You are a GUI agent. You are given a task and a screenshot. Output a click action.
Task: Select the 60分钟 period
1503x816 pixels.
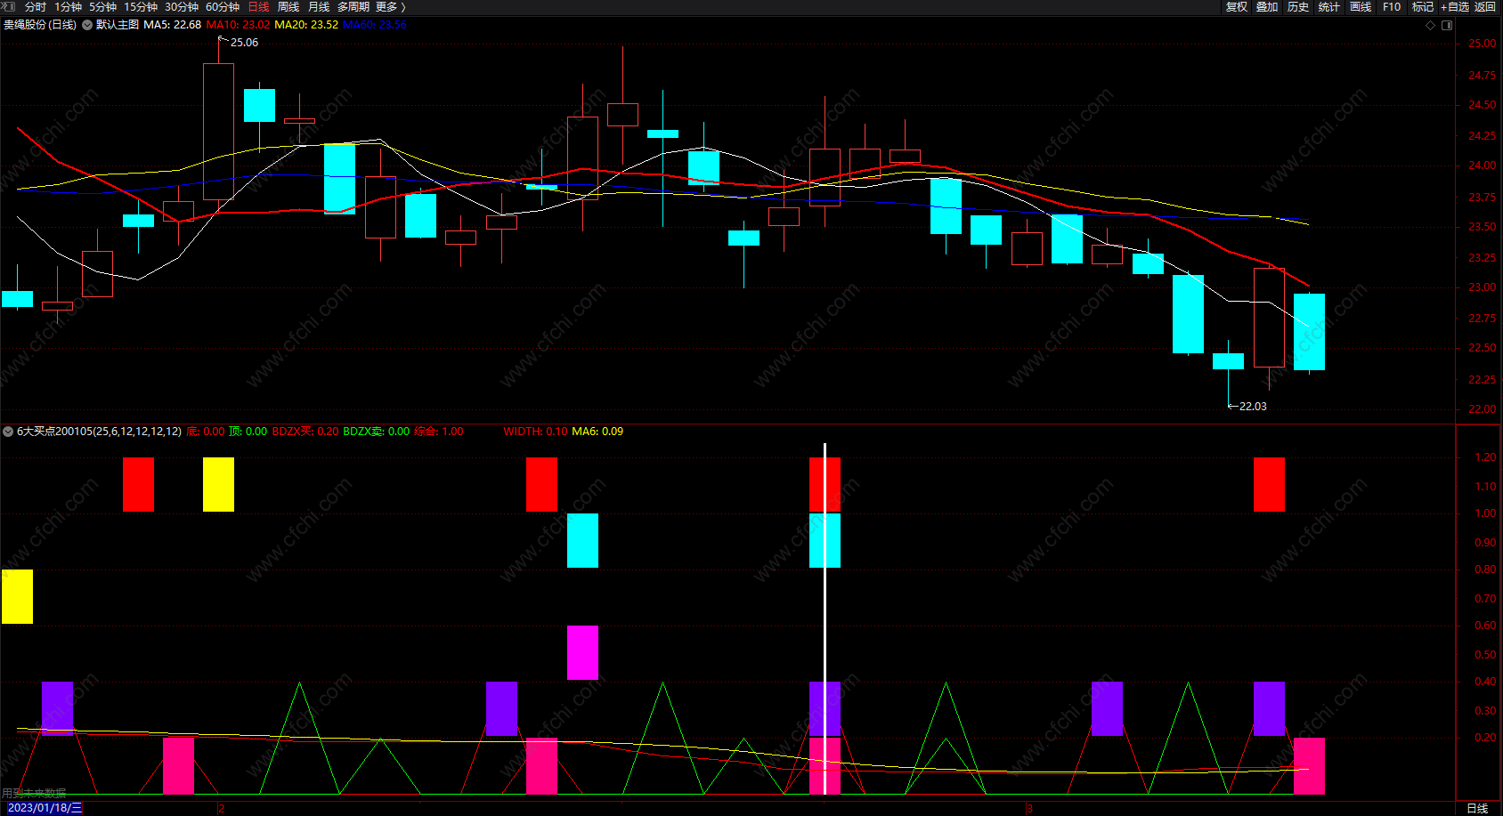click(x=223, y=7)
